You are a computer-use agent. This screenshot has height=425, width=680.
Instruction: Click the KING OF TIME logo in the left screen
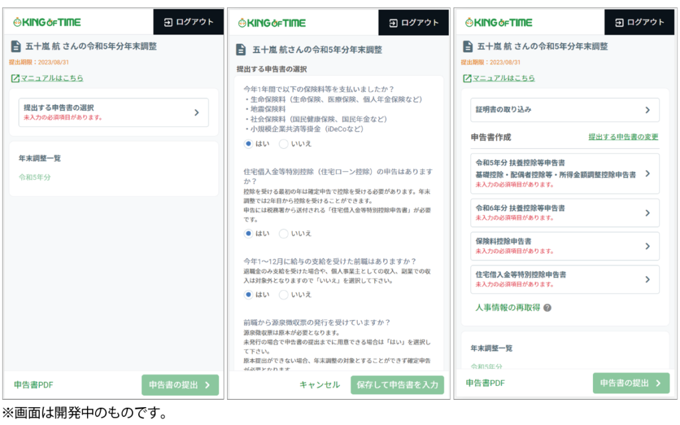(46, 22)
